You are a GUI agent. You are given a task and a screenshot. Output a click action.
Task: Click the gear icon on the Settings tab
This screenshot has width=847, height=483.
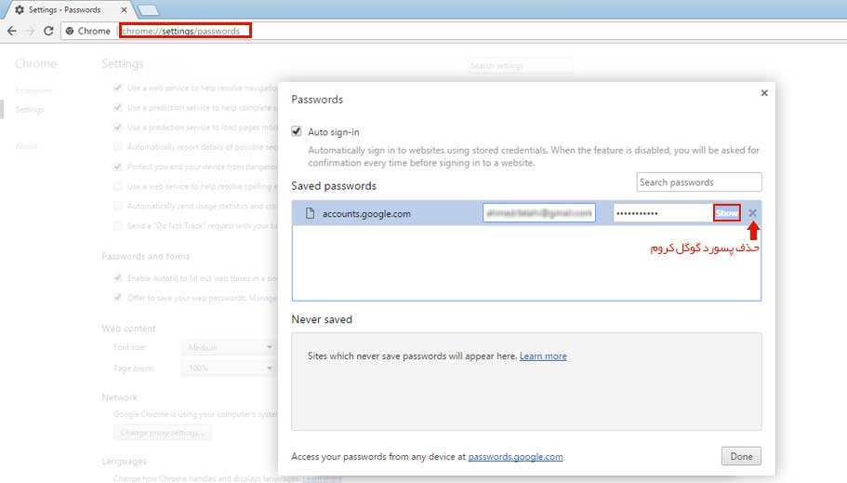pos(20,9)
